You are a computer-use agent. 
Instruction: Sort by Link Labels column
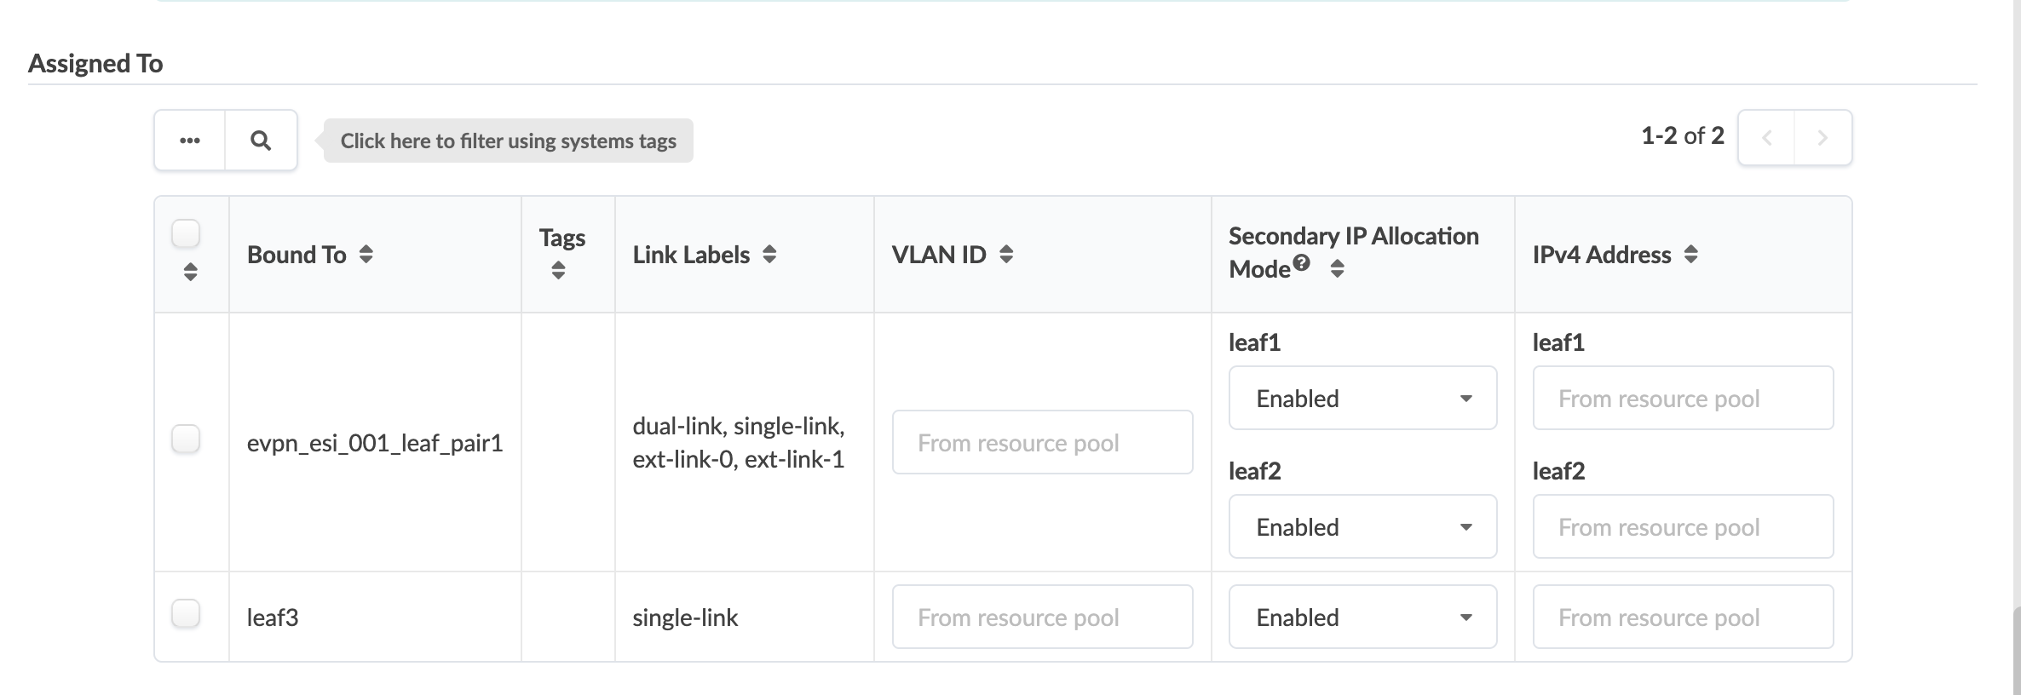click(769, 255)
